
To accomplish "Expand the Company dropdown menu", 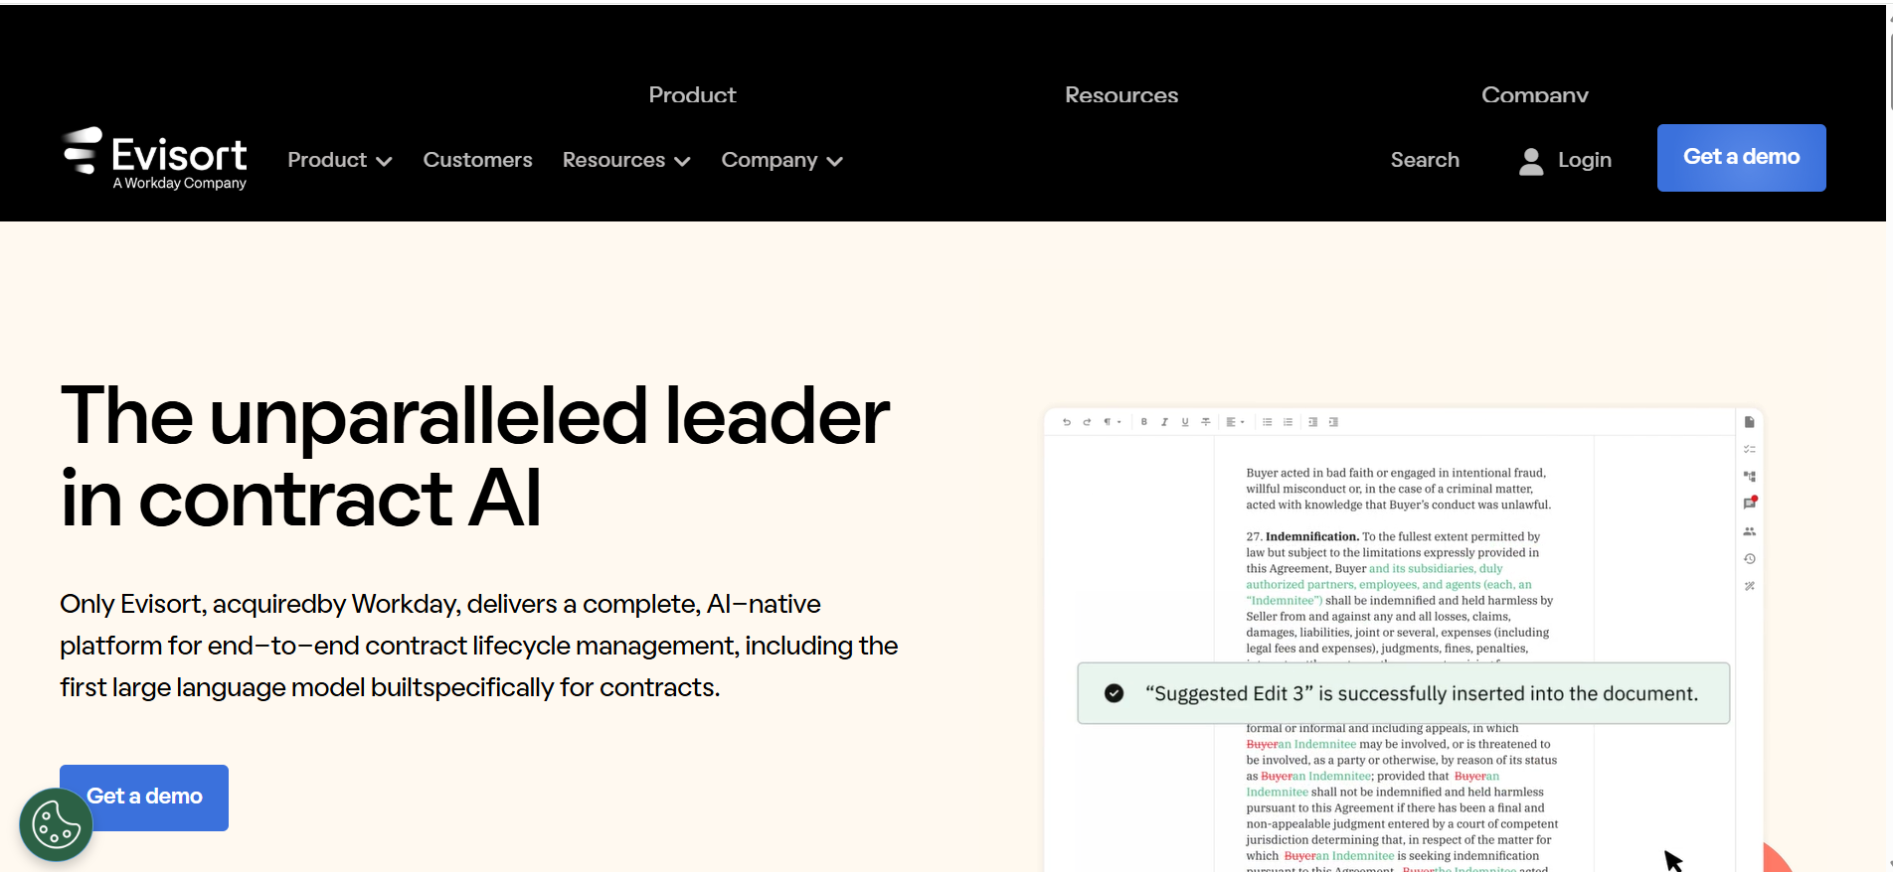I will click(x=781, y=160).
